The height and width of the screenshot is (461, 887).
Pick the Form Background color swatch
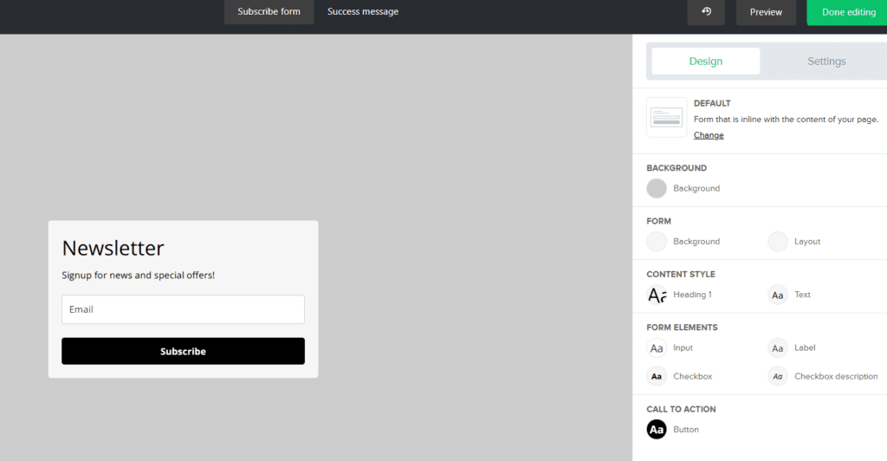click(x=657, y=242)
